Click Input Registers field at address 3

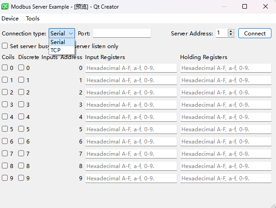131,105
